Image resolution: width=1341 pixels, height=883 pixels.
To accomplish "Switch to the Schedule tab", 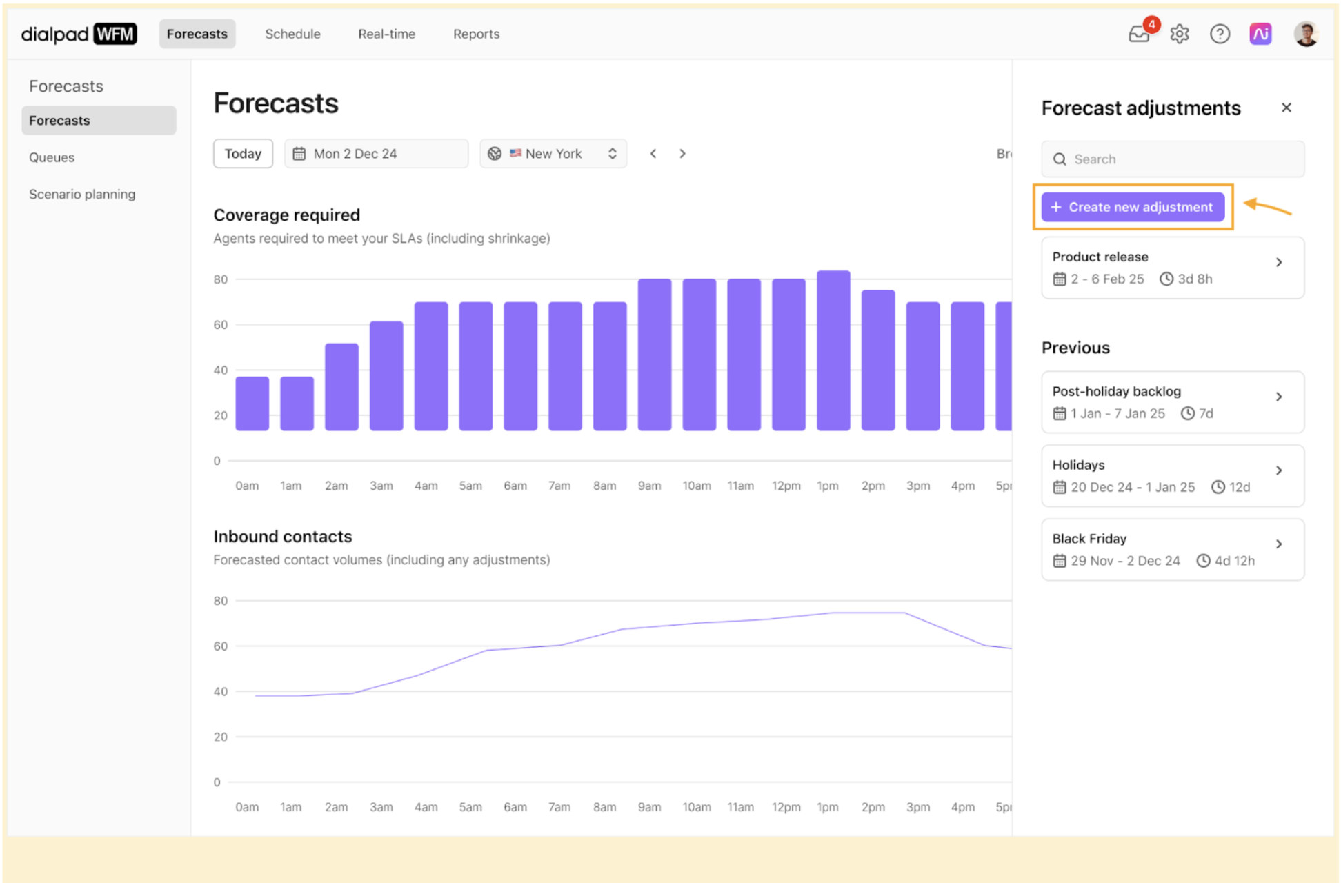I will 292,33.
